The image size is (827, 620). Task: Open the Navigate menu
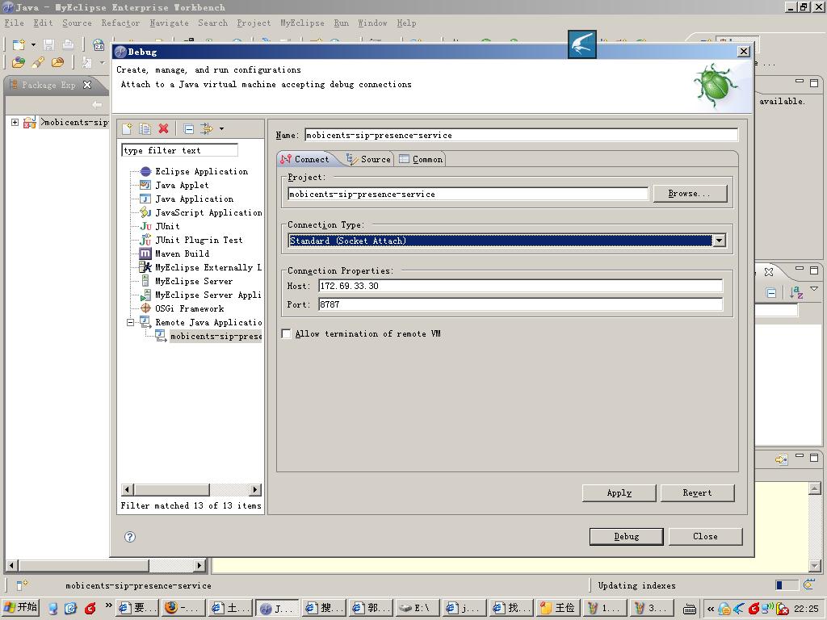169,23
